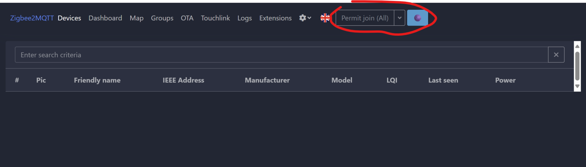Click the search criteria input field
Viewport: 586px width, 167px height.
281,55
